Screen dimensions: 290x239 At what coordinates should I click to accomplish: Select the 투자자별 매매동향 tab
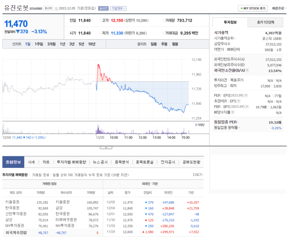click(71, 162)
